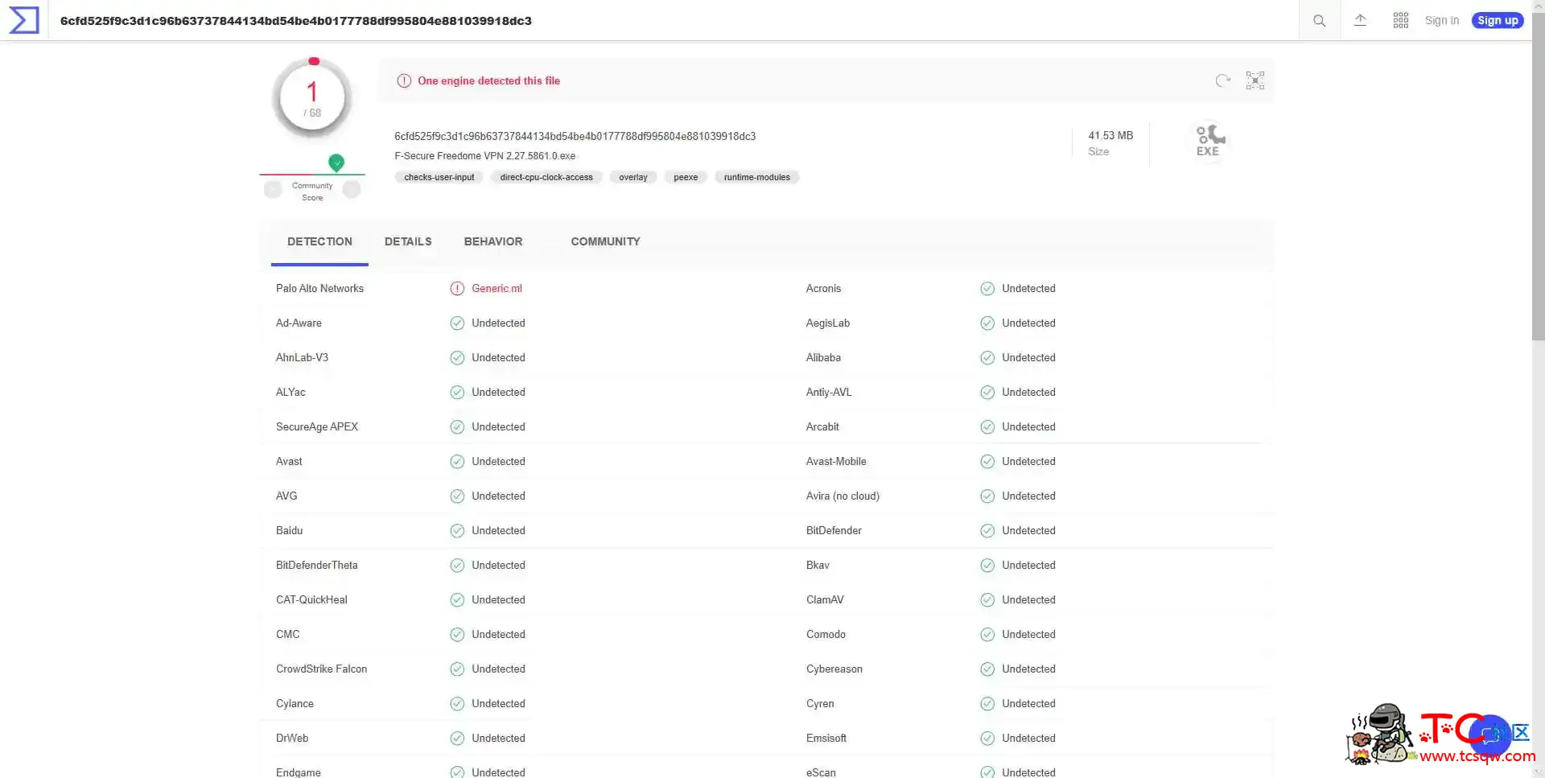Click the AhnLab-V3 engine name
Image resolution: width=1545 pixels, height=778 pixels.
[302, 358]
